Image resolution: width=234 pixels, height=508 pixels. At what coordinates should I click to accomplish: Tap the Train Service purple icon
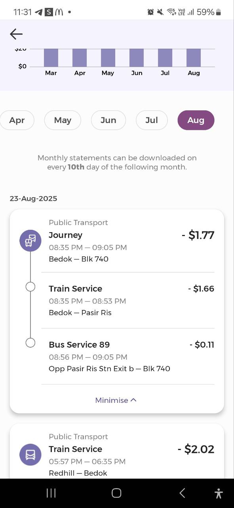tap(30, 454)
